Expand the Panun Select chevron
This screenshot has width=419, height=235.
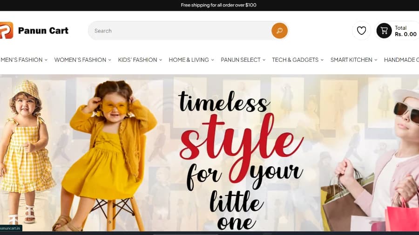click(x=264, y=60)
